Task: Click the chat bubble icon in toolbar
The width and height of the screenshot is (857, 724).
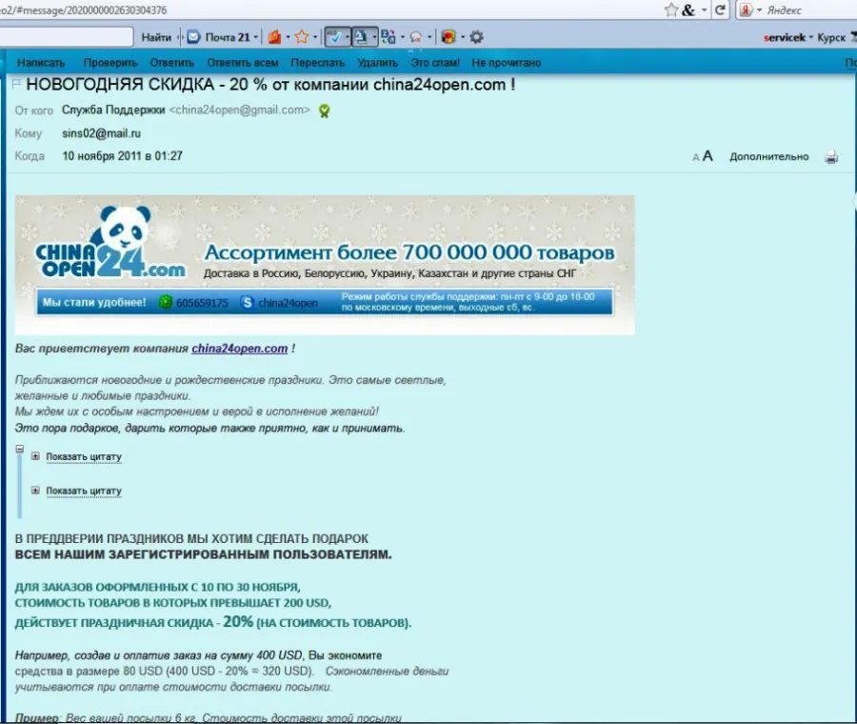Action: click(416, 37)
